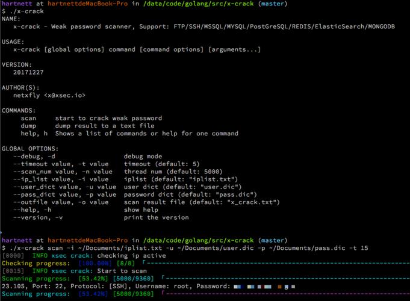
Task: Click the '--outfile value, -o value' option
Action: tap(61, 202)
